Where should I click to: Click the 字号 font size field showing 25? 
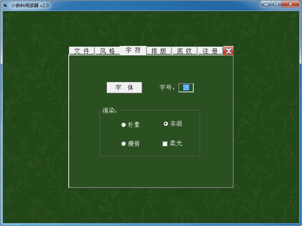click(x=186, y=87)
